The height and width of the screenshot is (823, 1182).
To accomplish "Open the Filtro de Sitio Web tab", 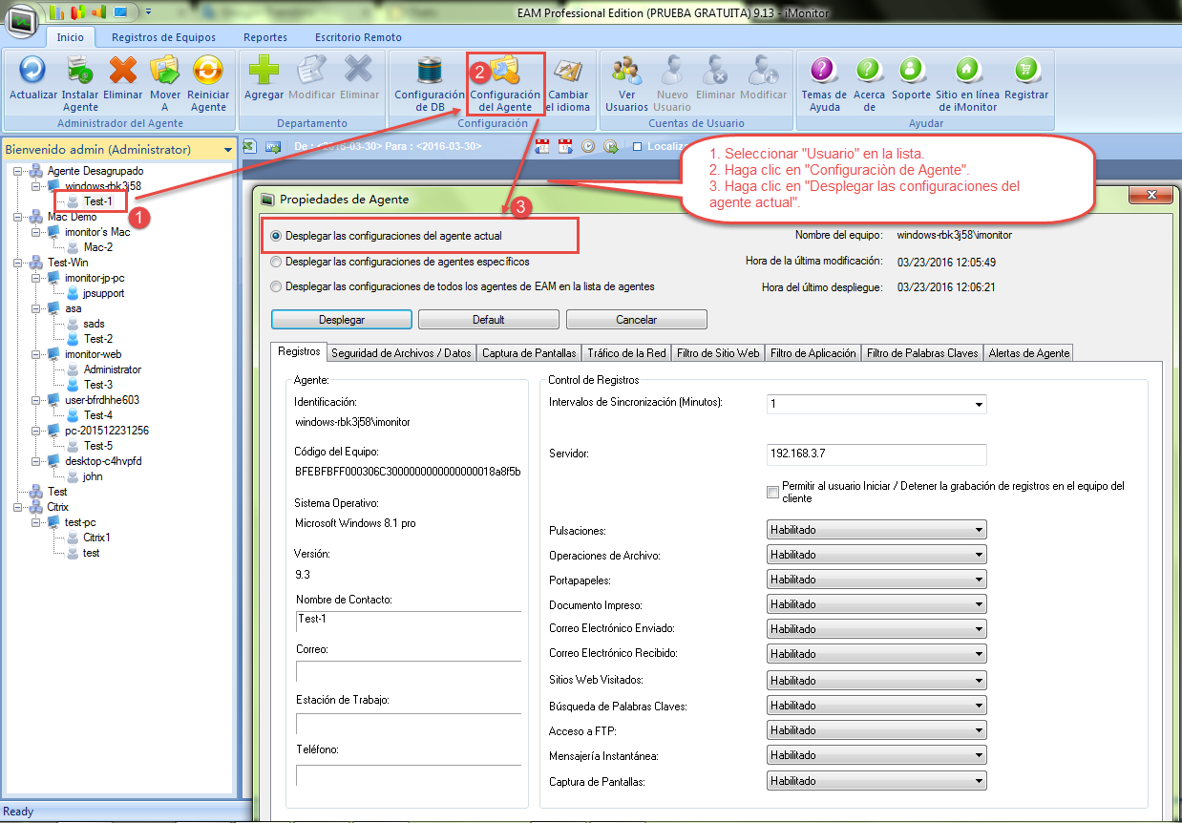I will [x=718, y=353].
